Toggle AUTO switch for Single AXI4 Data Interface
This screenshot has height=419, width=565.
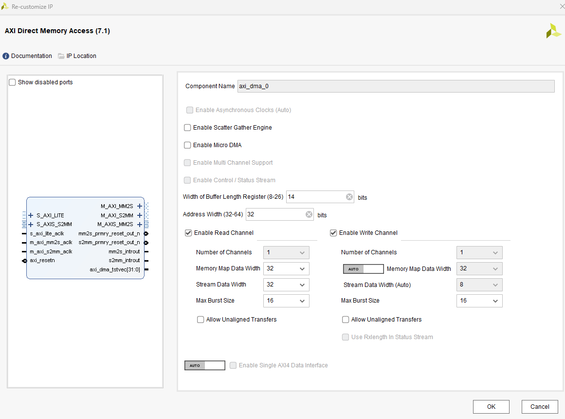(205, 365)
